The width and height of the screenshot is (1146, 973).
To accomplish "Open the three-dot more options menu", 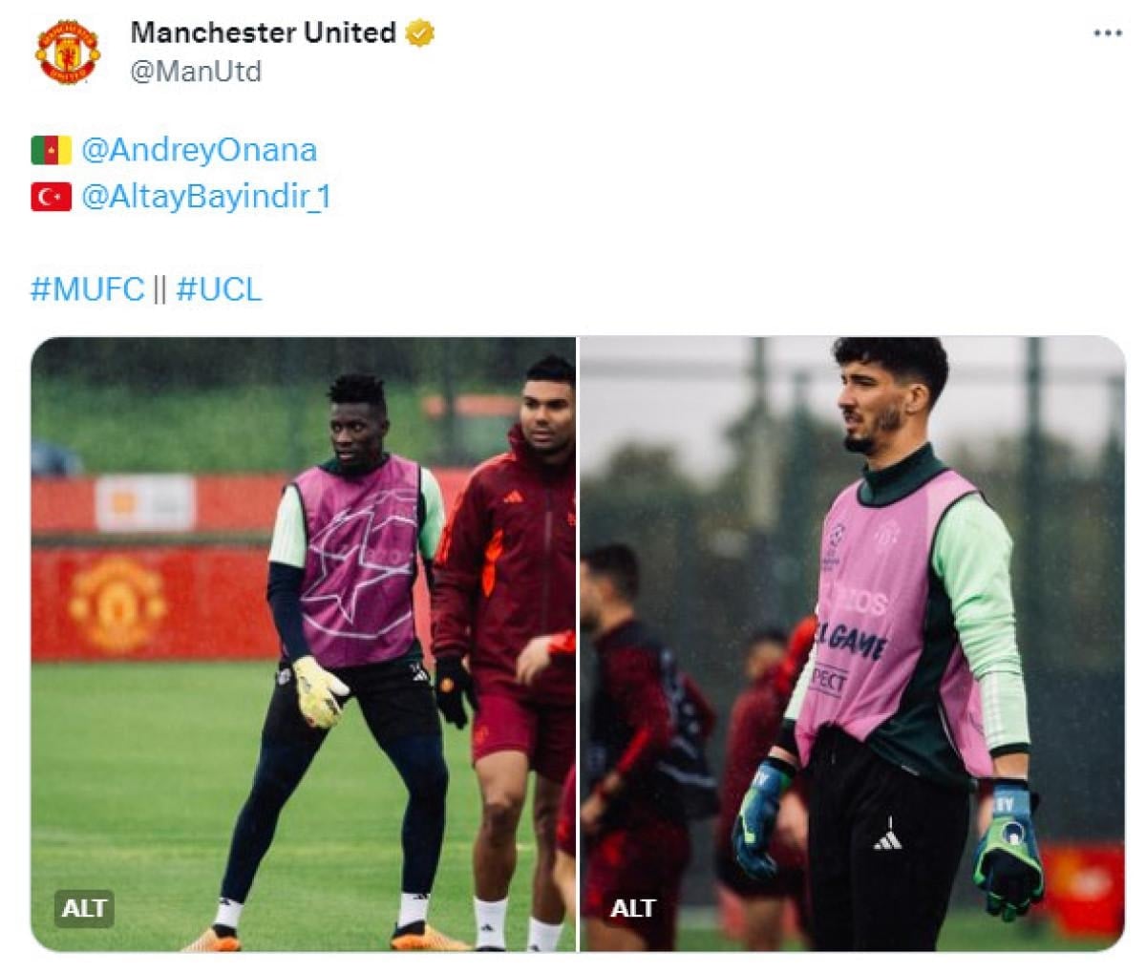I will tap(1107, 32).
